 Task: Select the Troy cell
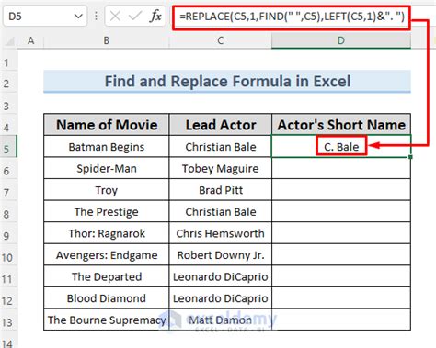(x=107, y=190)
